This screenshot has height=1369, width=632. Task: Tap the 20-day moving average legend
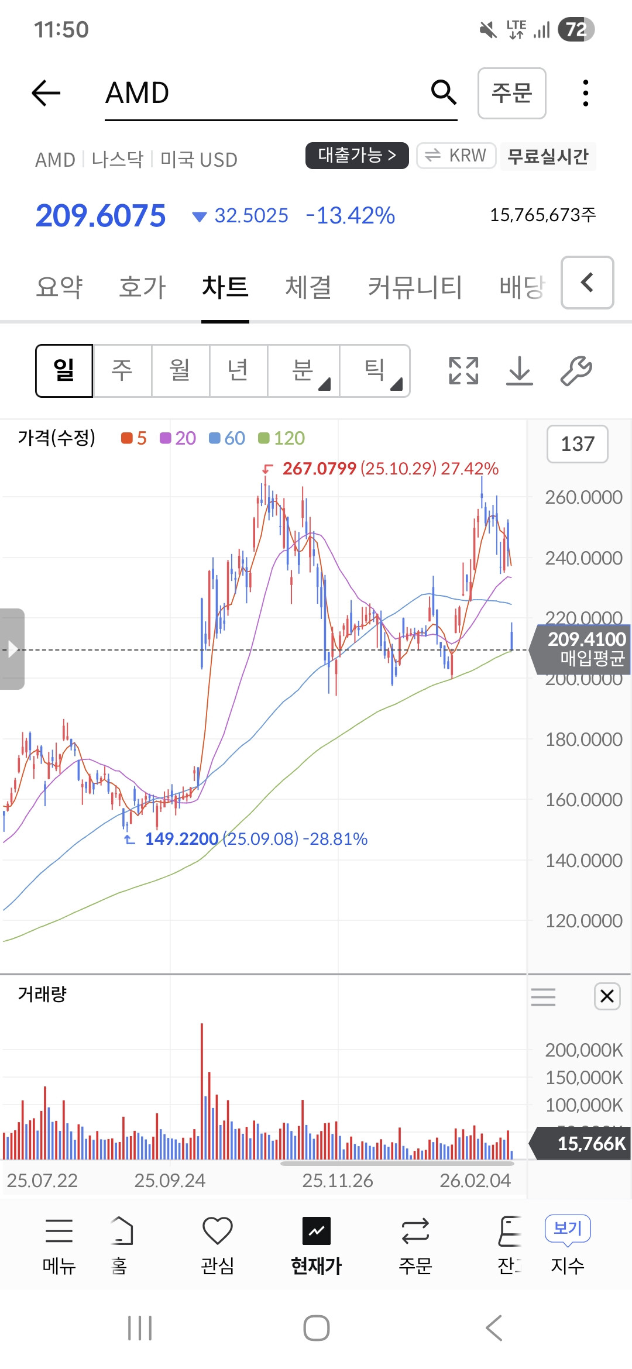(x=178, y=438)
